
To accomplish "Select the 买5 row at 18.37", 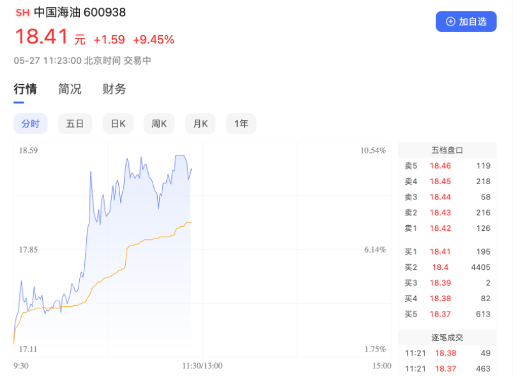I will pyautogui.click(x=447, y=314).
